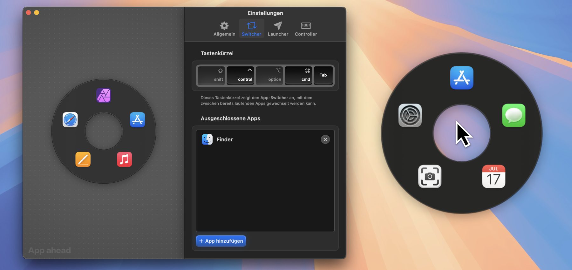This screenshot has height=270, width=572.
Task: Toggle the option modifier key
Action: click(269, 76)
